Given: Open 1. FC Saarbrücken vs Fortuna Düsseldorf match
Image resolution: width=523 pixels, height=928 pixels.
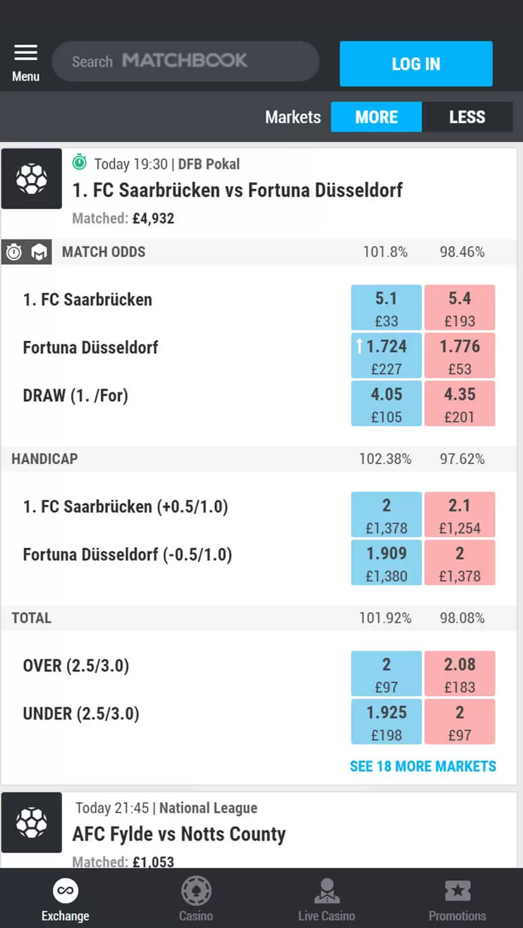Looking at the screenshot, I should coord(237,190).
